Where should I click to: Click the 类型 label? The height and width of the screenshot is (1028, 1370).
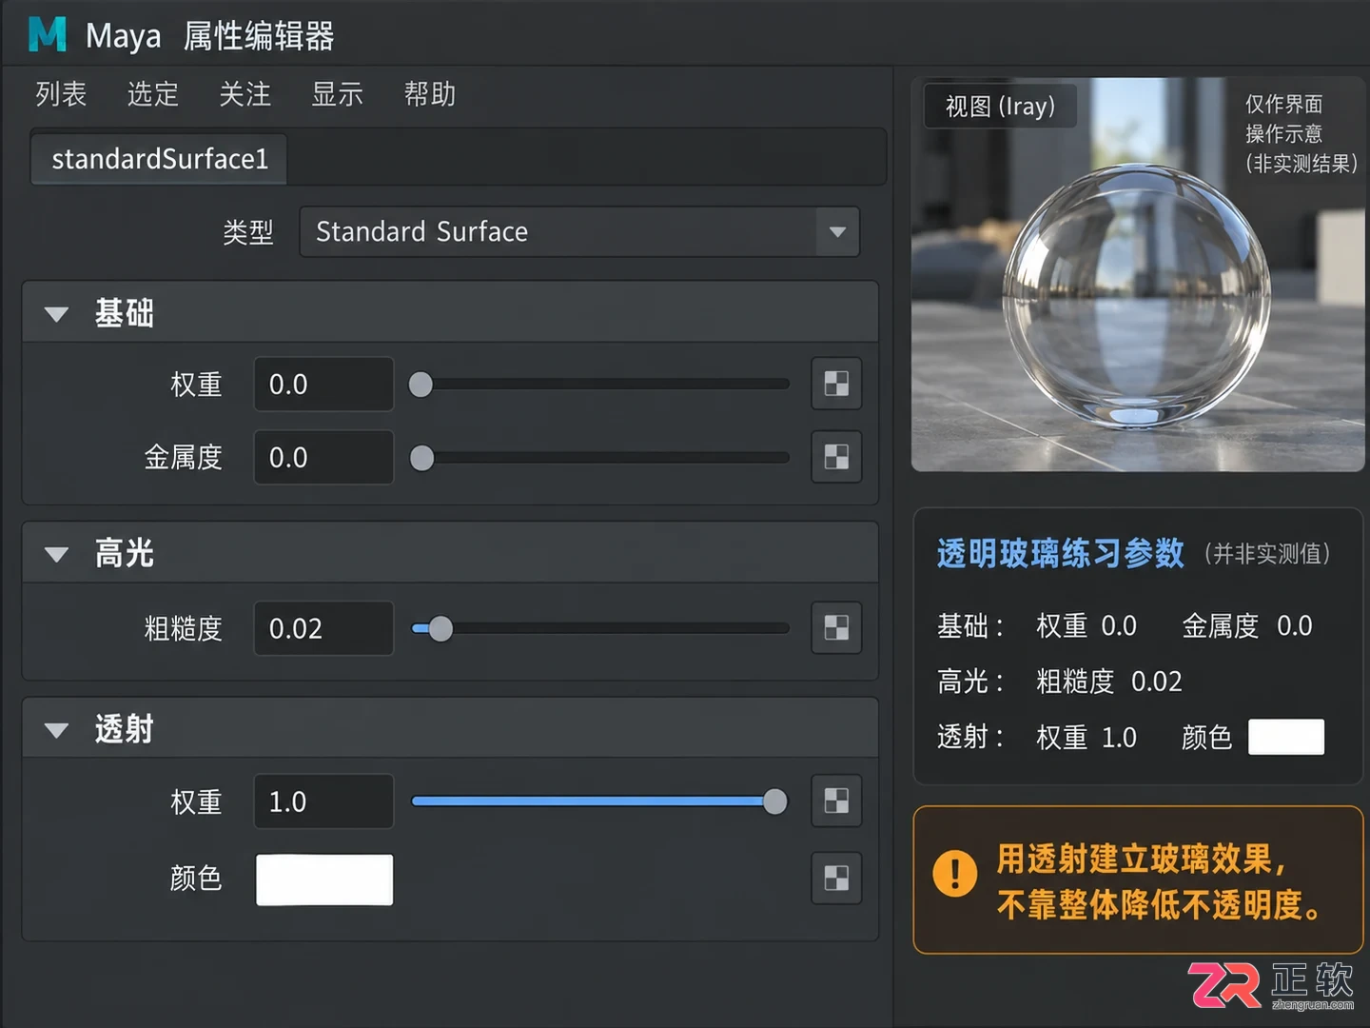click(x=248, y=232)
